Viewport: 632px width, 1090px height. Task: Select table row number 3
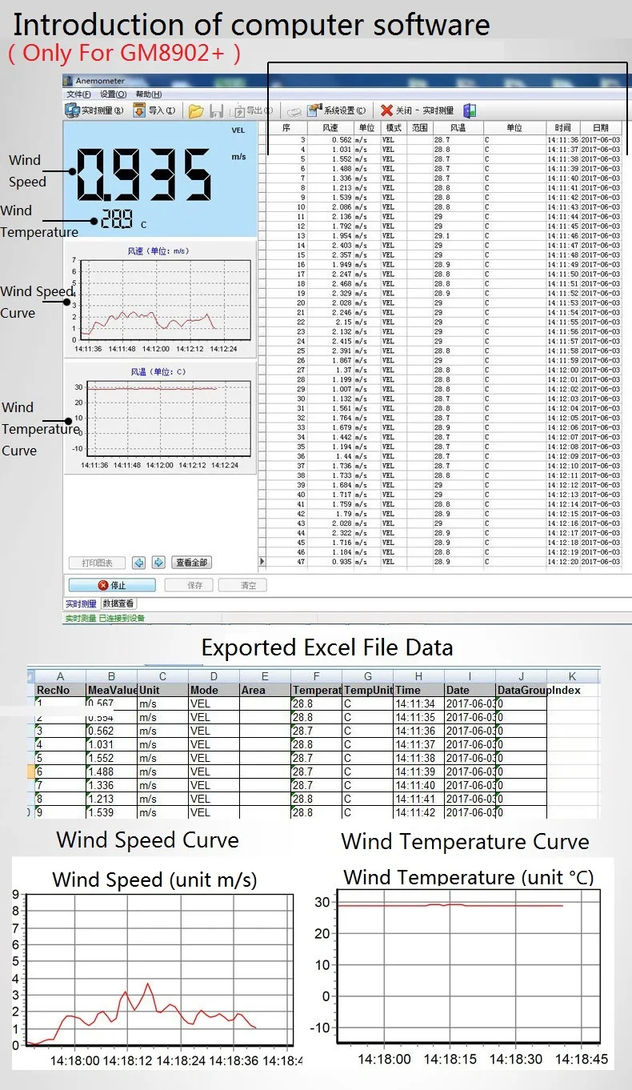(445, 140)
